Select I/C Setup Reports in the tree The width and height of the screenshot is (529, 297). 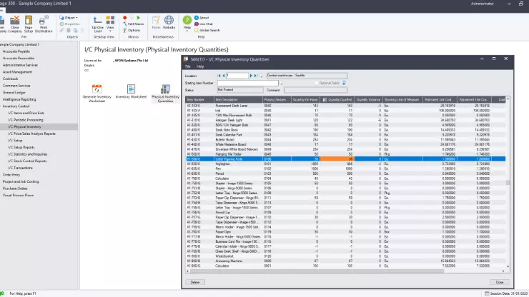pyautogui.click(x=21, y=147)
